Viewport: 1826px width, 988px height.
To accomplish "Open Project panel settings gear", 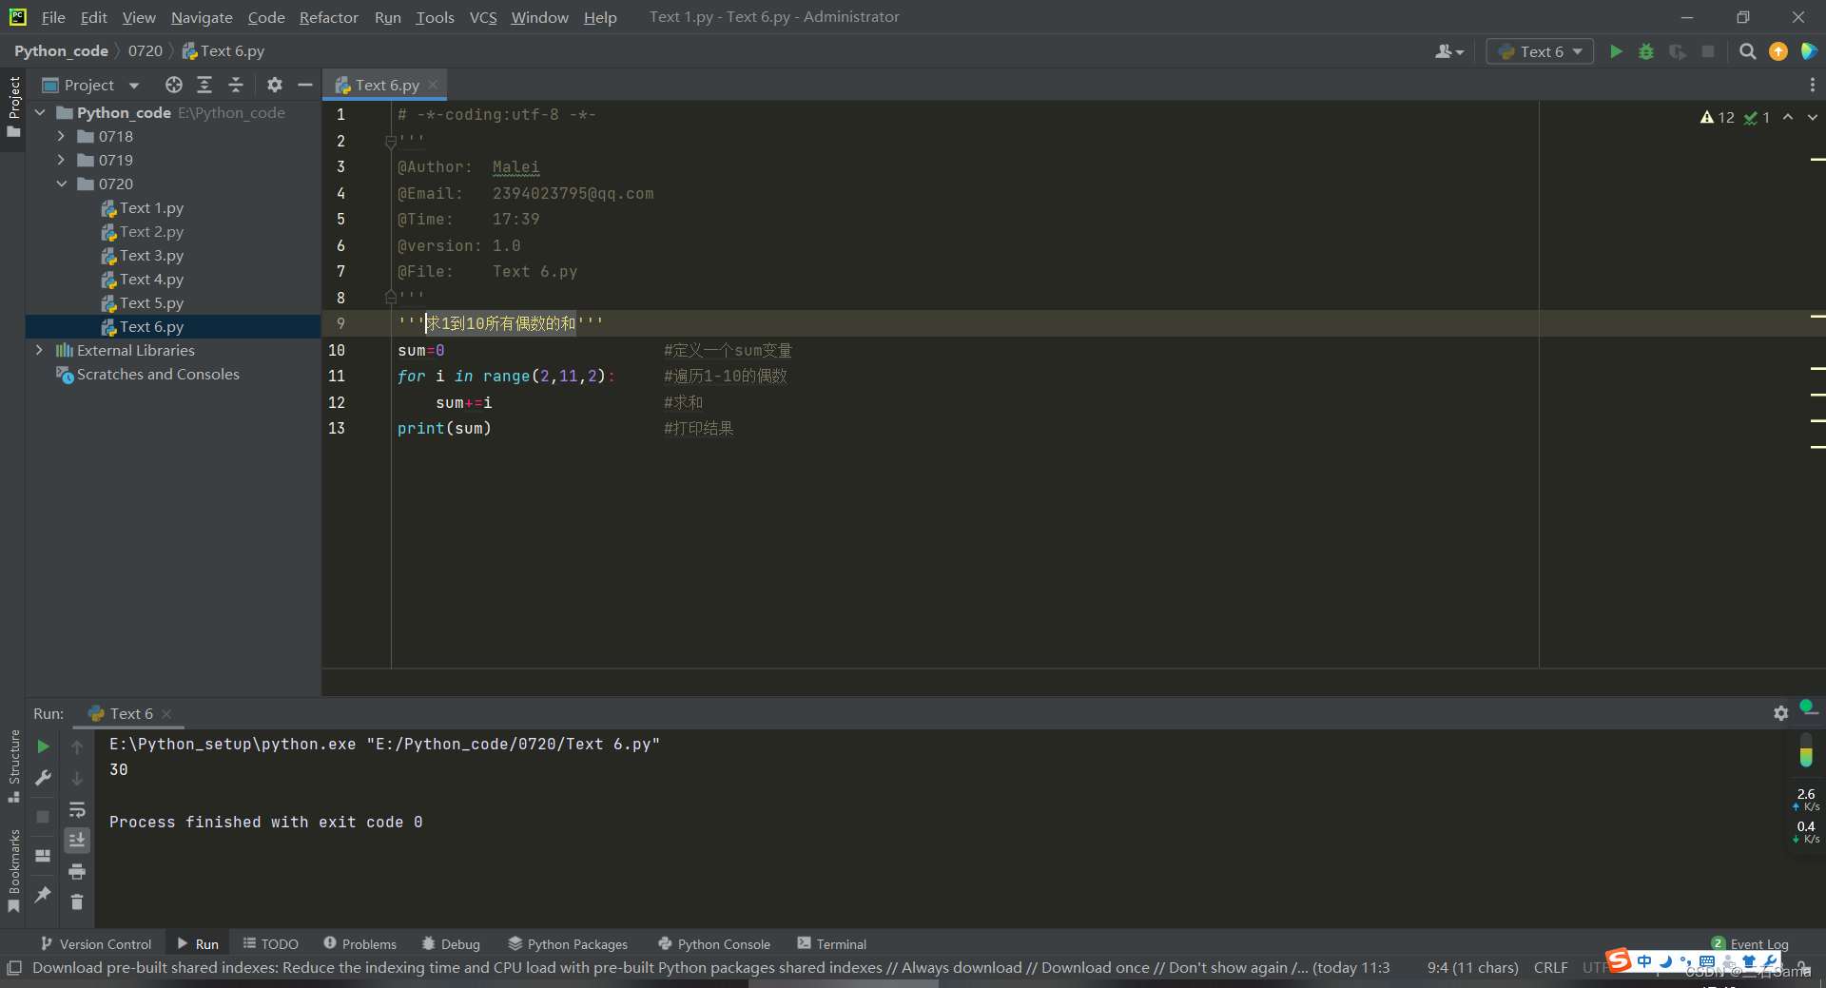I will coord(275,85).
